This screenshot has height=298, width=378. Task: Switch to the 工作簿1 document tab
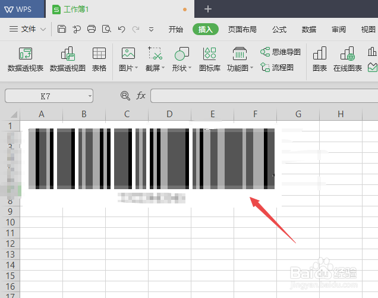(120, 9)
